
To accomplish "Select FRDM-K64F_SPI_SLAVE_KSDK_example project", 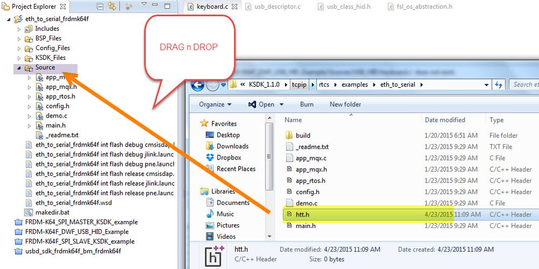I will 80,241.
